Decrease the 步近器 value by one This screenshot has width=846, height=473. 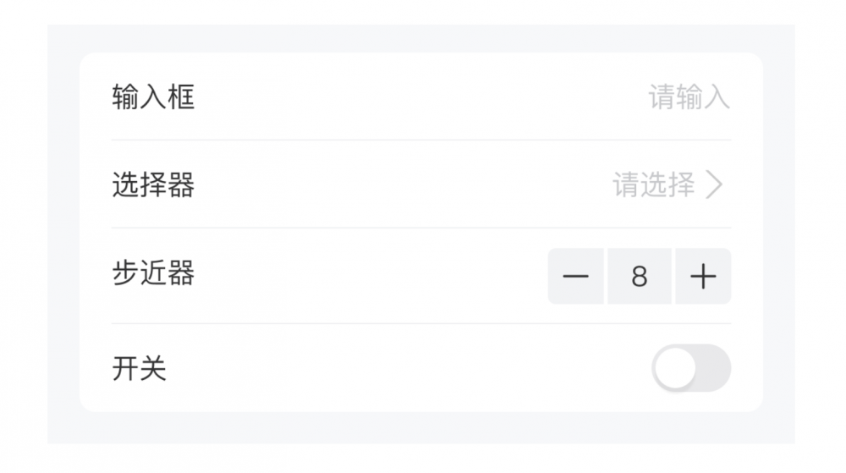(575, 277)
